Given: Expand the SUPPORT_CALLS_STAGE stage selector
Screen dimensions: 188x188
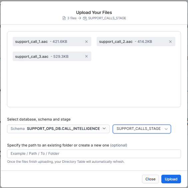Looking at the screenshot, I should coord(142,129).
